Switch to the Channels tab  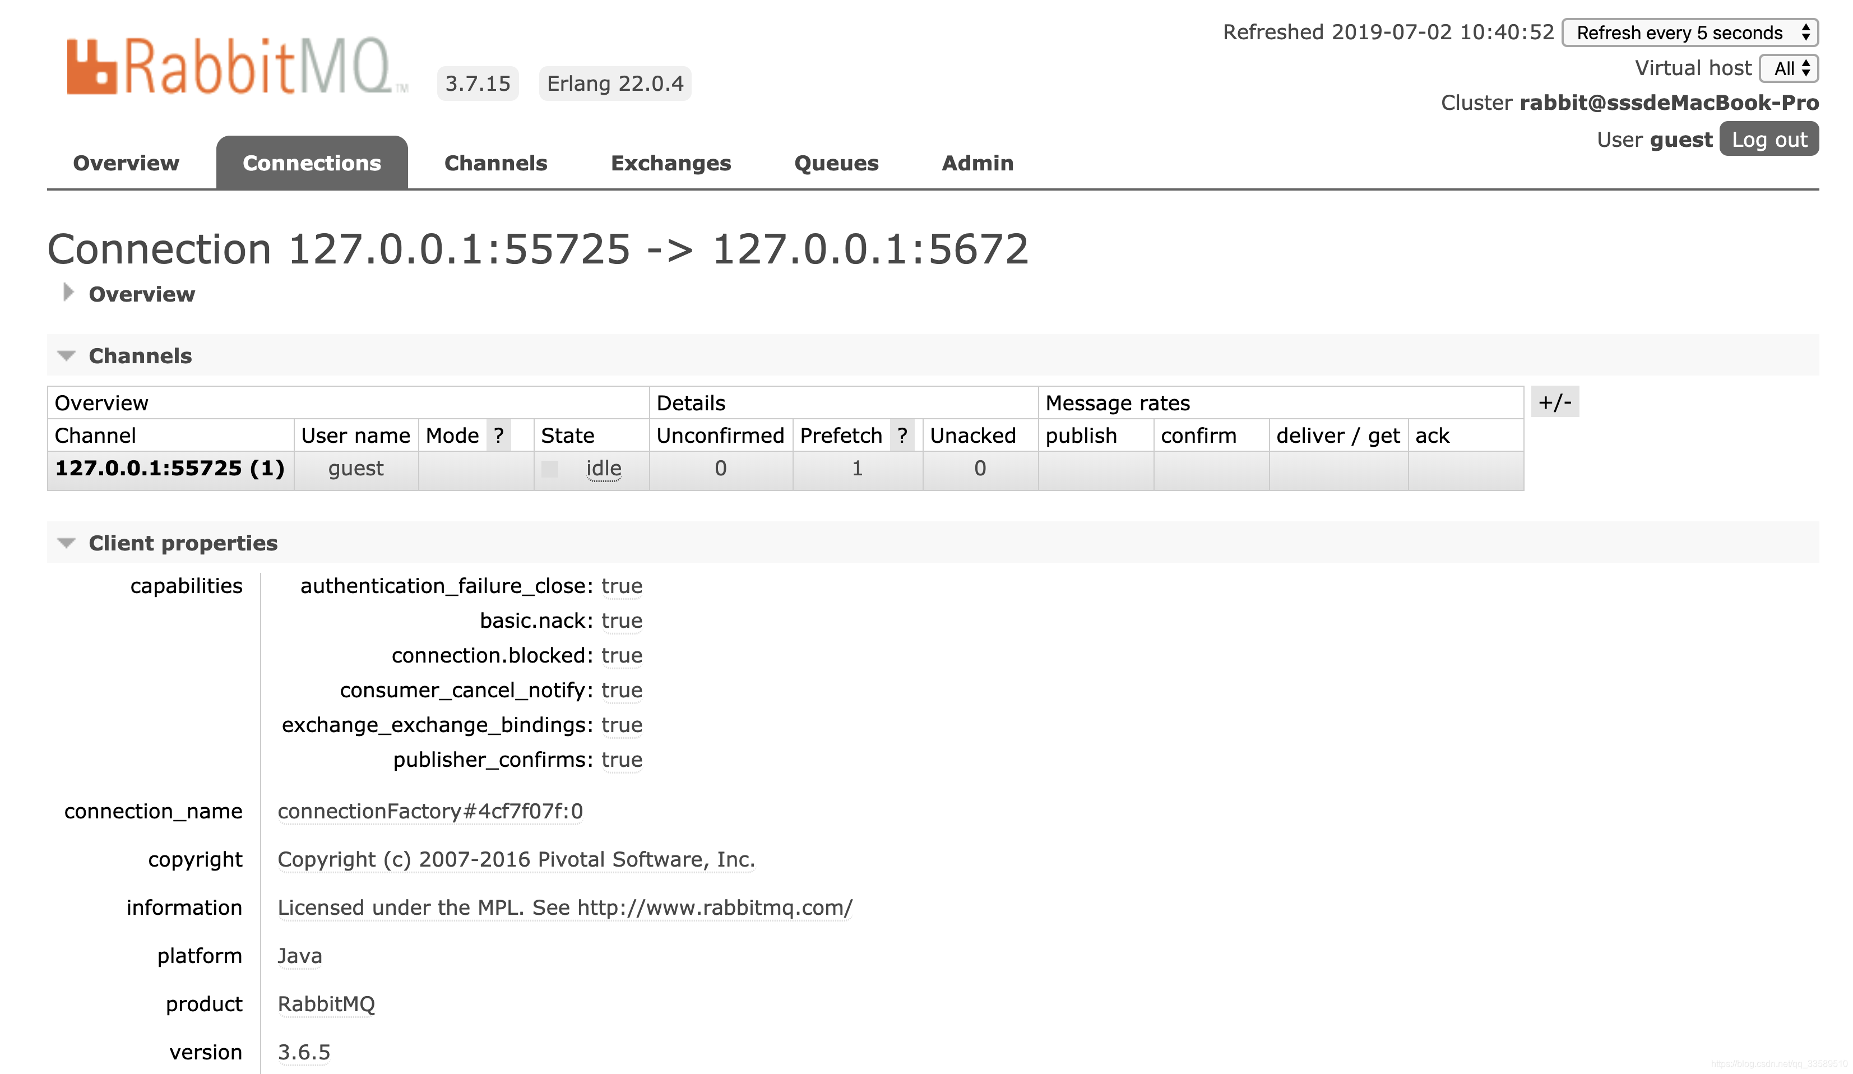click(x=495, y=163)
